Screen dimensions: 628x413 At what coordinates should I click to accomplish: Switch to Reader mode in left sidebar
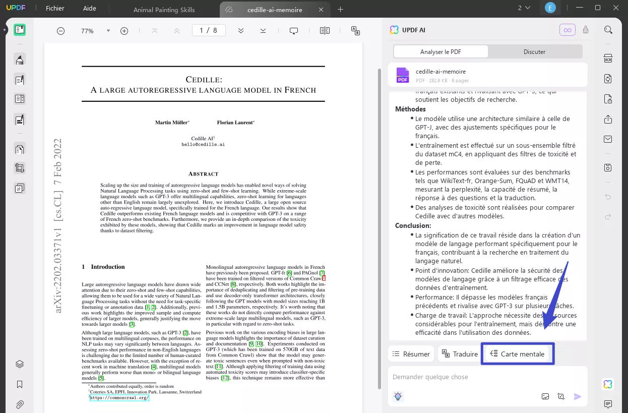pos(20,30)
